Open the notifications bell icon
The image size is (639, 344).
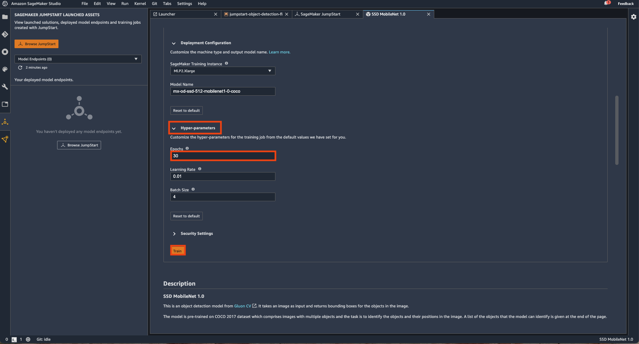click(607, 3)
